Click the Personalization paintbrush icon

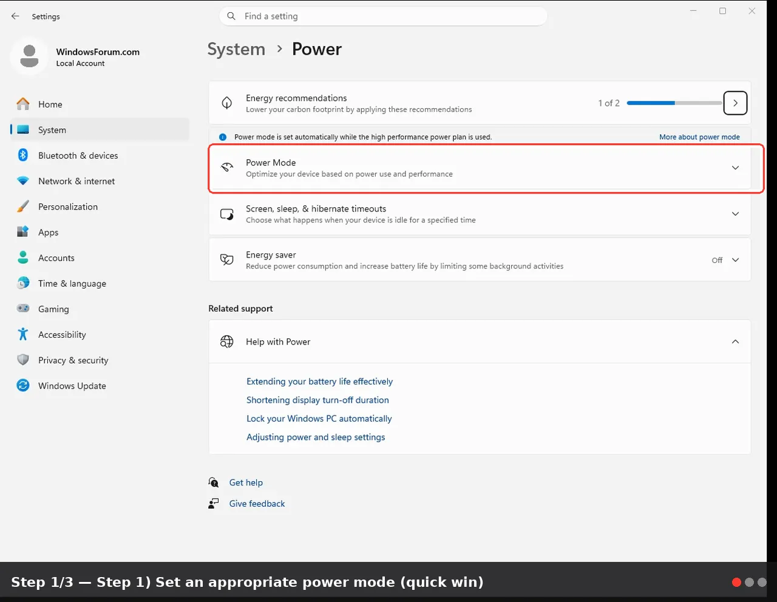(23, 207)
